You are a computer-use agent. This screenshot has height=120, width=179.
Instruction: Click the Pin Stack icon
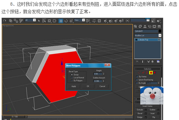pos(137,62)
